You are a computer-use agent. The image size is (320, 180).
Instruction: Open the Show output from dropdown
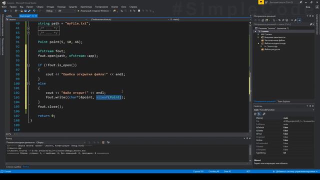[x=61, y=142]
